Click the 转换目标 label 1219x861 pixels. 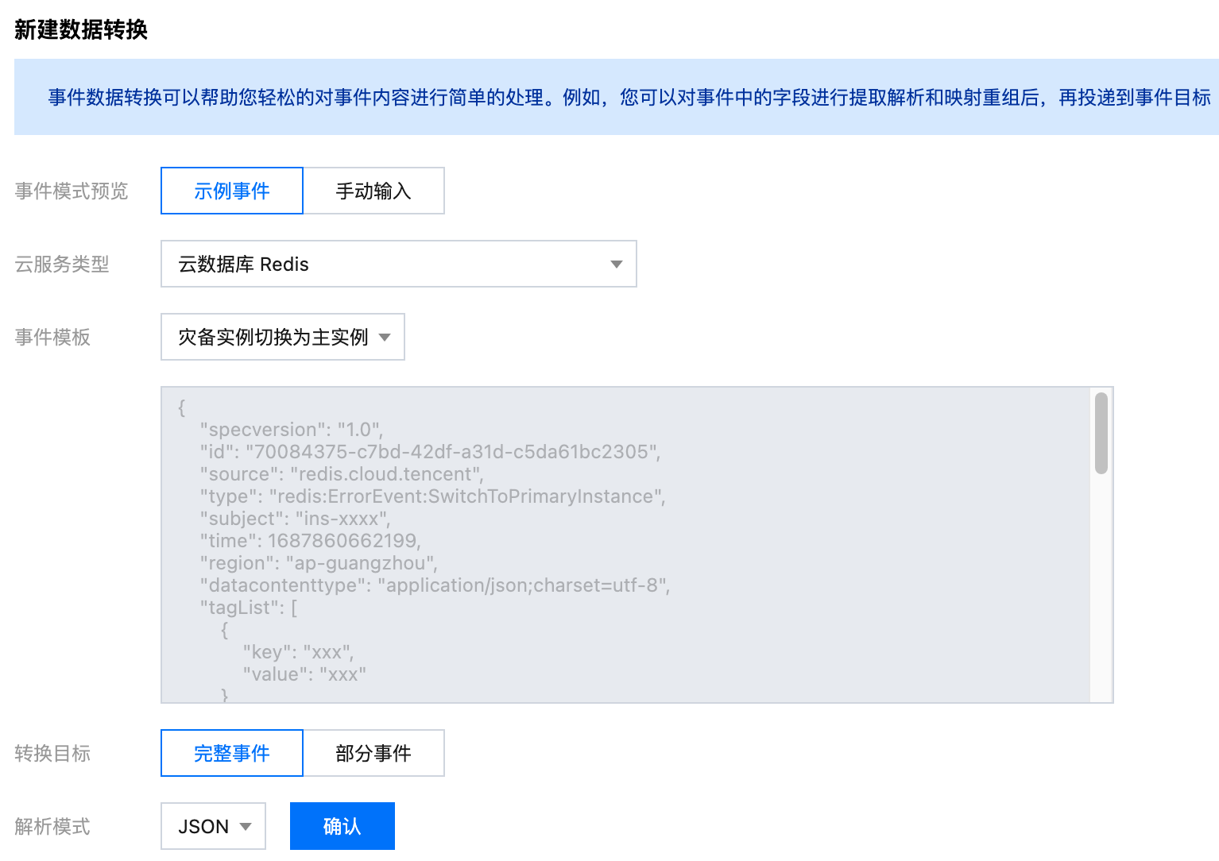point(52,753)
